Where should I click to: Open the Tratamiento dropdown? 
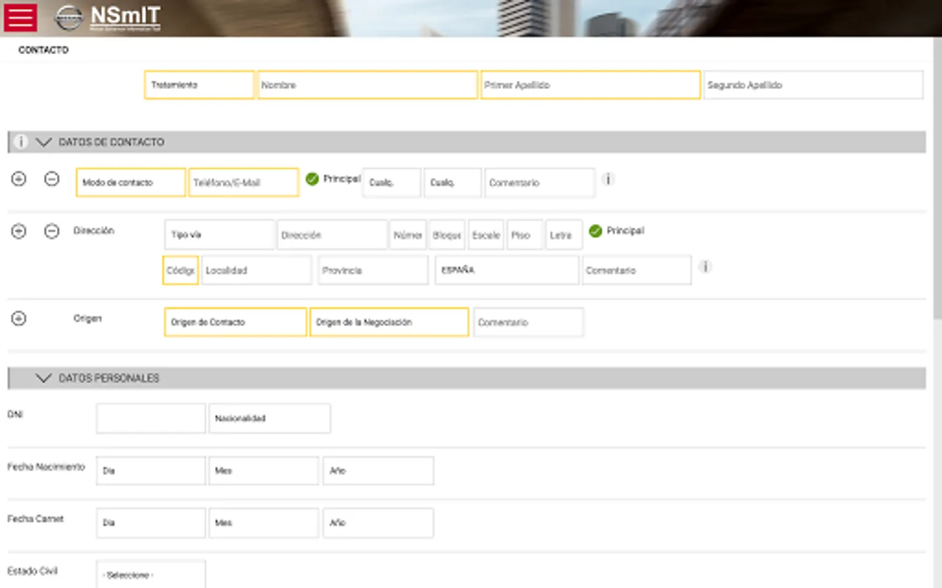pos(199,85)
